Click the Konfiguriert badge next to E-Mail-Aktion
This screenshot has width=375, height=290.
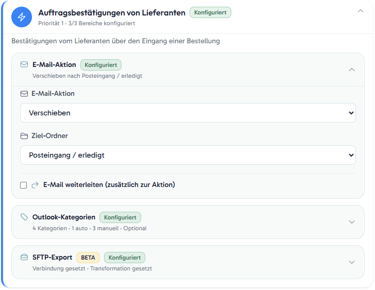click(101, 65)
